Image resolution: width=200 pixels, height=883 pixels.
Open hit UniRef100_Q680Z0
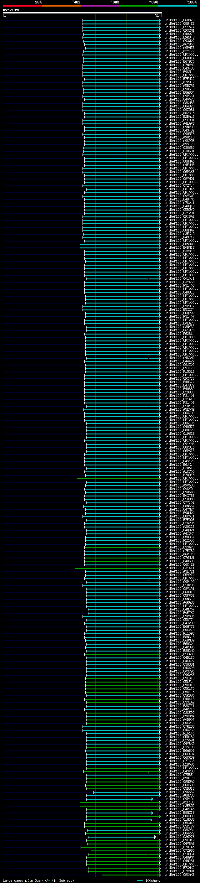click(179, 20)
